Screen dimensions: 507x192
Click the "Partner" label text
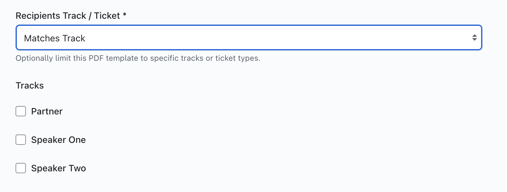[47, 112]
